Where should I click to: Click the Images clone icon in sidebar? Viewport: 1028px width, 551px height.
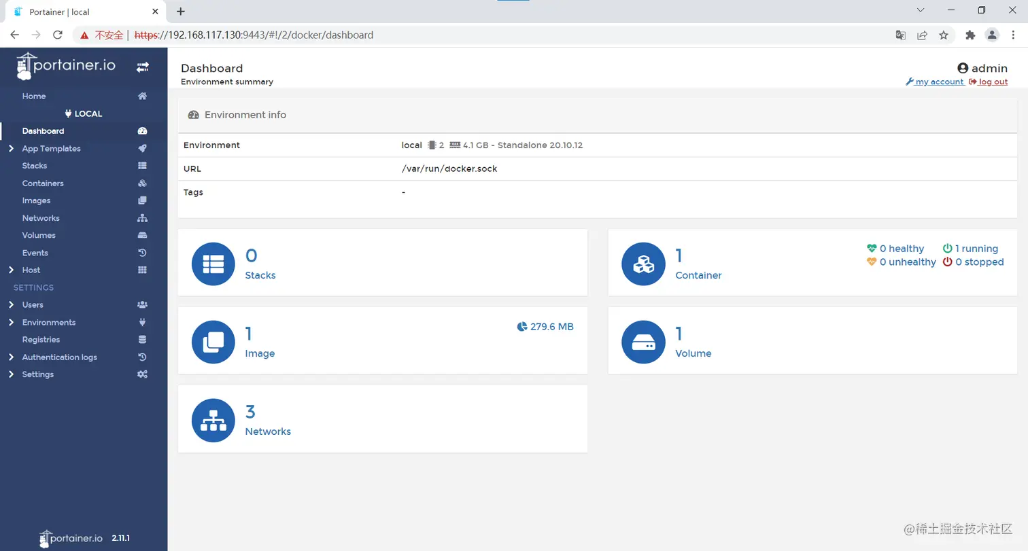click(142, 200)
